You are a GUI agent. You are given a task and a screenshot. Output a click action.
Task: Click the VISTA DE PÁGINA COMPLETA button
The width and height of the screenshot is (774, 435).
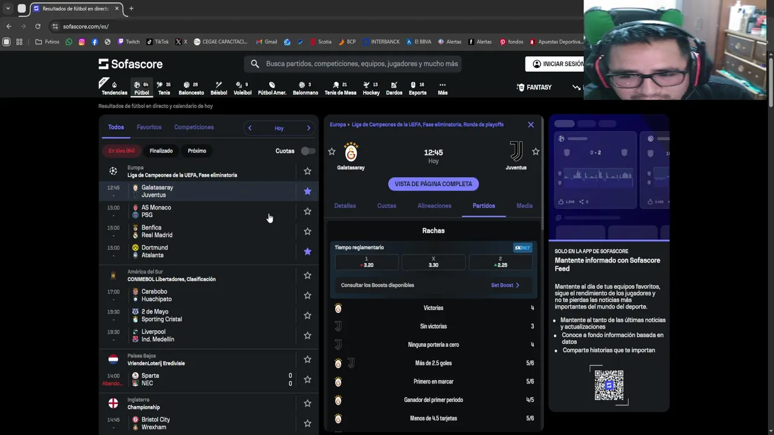(434, 184)
